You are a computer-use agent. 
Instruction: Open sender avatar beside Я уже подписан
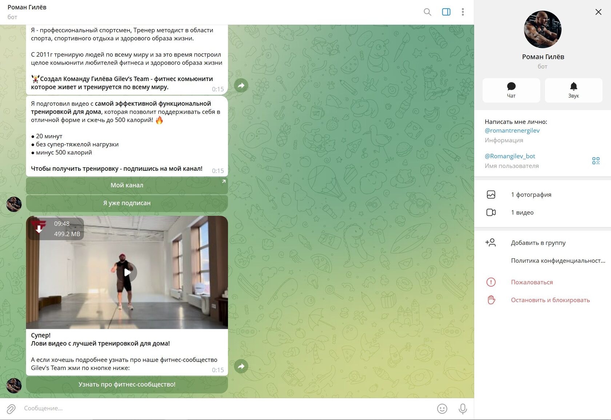14,204
